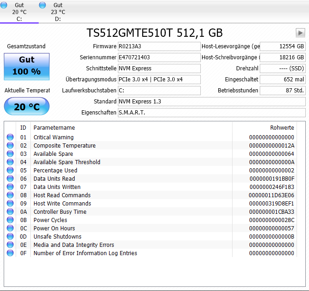Click the status orb for Composite Temperature
This screenshot has height=291, width=309.
coord(10,145)
